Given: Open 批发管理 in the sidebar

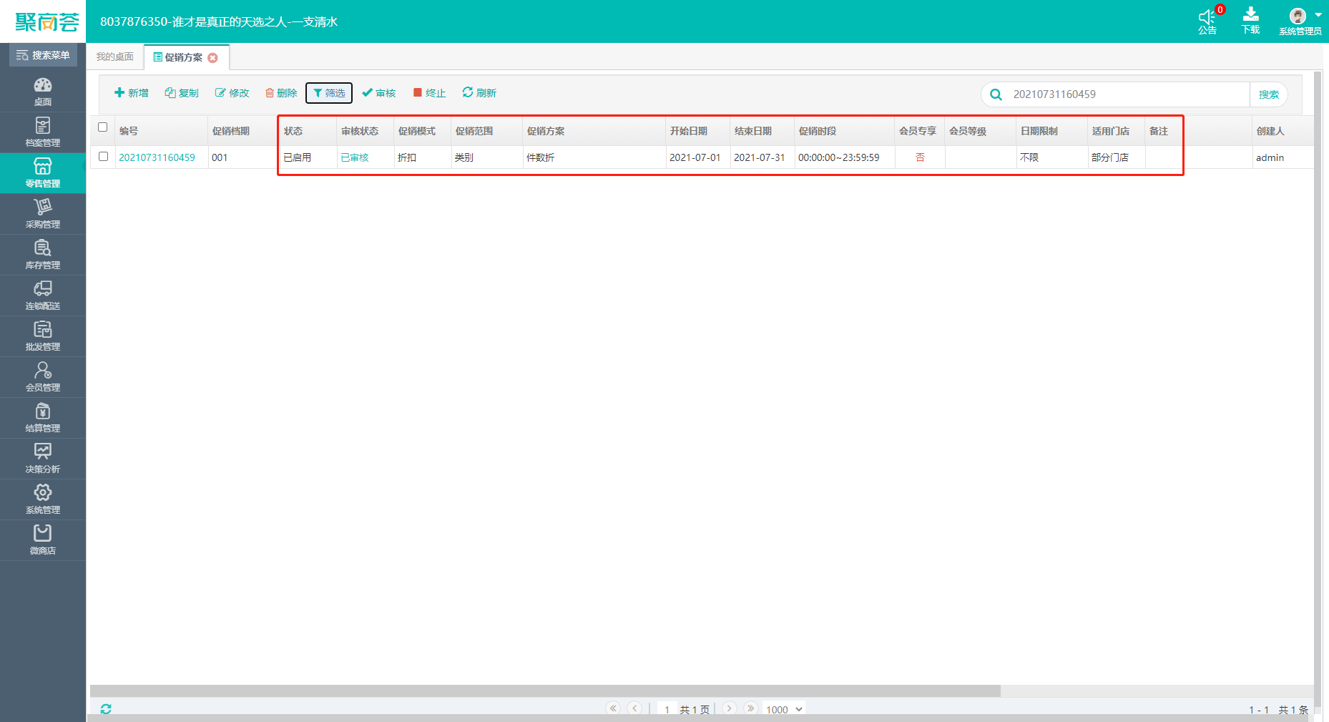Looking at the screenshot, I should [x=43, y=336].
